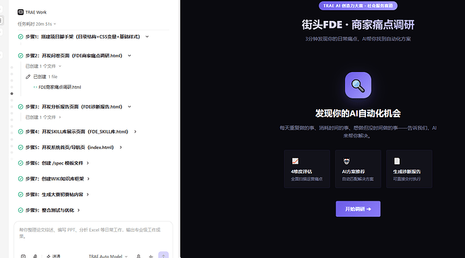Image resolution: width=465 pixels, height=258 pixels.
Task: Click the green check icon for 步骤7
Action: [x=20, y=179]
